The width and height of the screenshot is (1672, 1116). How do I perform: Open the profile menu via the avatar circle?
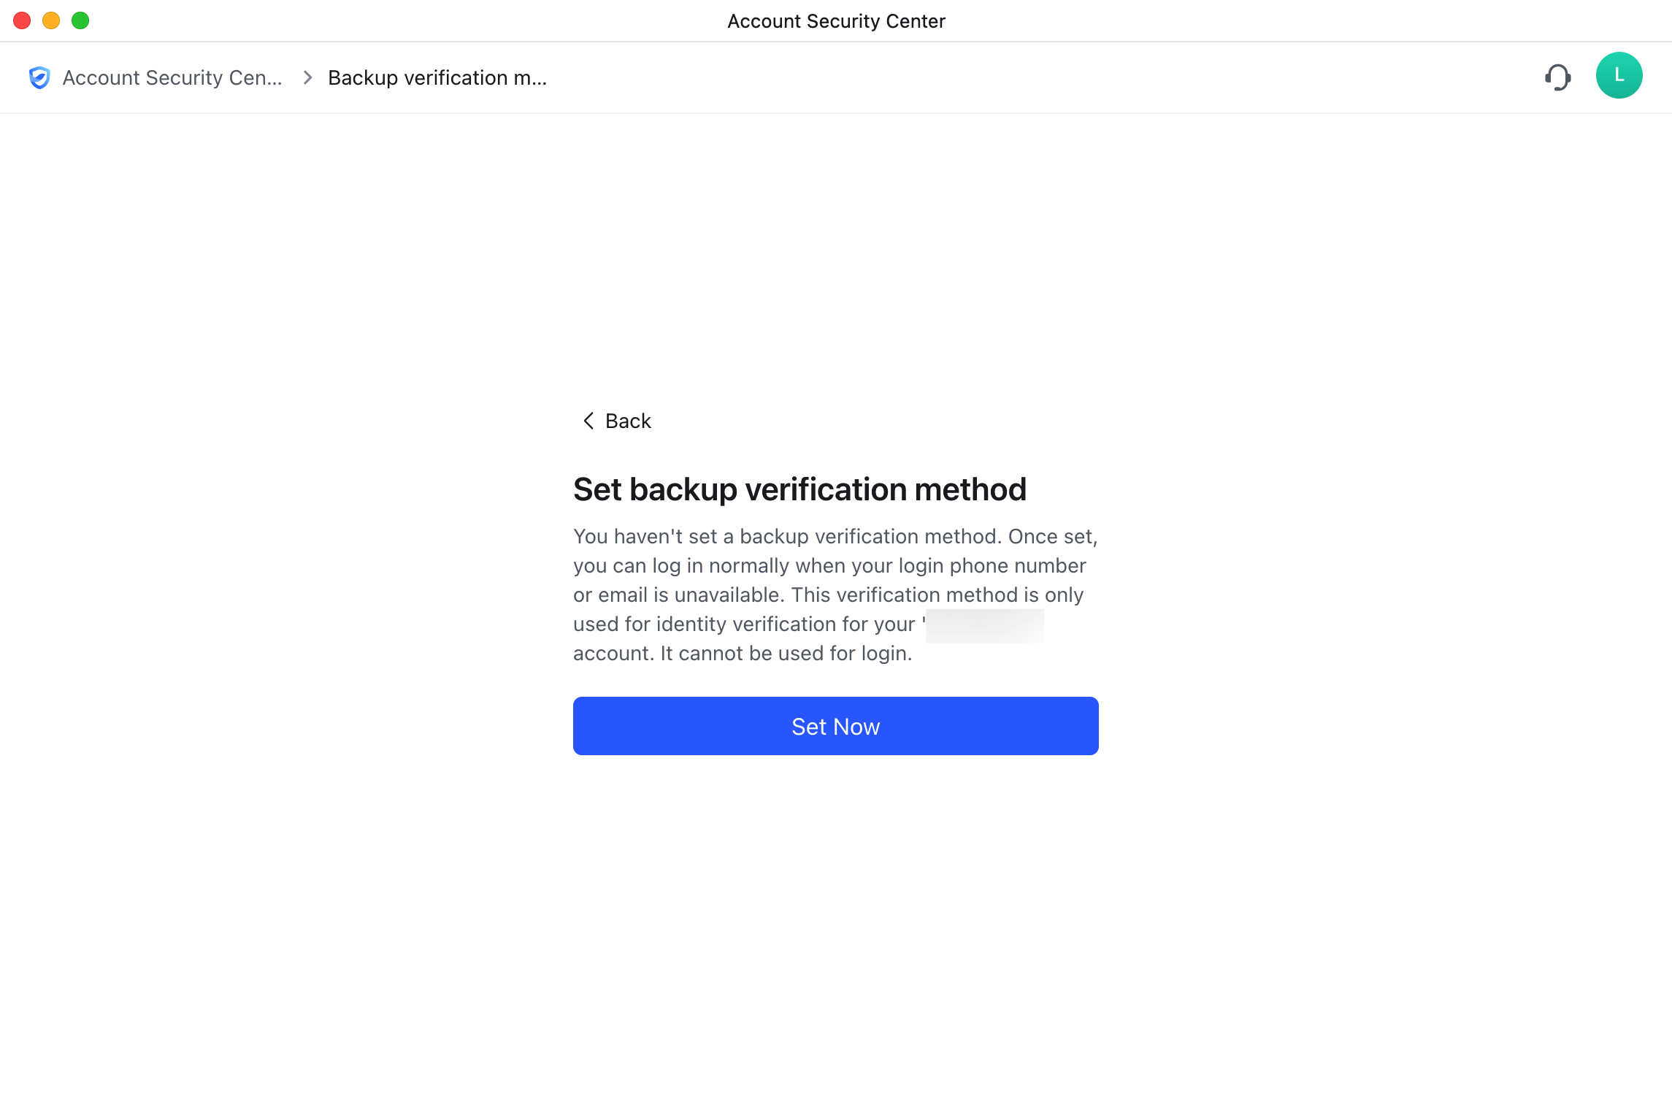pyautogui.click(x=1619, y=75)
